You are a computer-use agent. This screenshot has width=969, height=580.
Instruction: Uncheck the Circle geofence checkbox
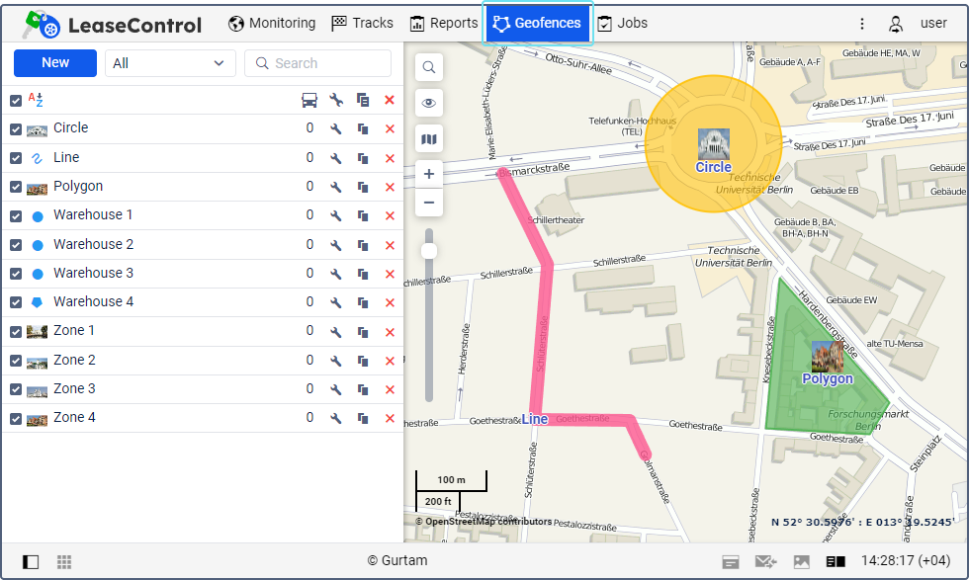(x=16, y=128)
